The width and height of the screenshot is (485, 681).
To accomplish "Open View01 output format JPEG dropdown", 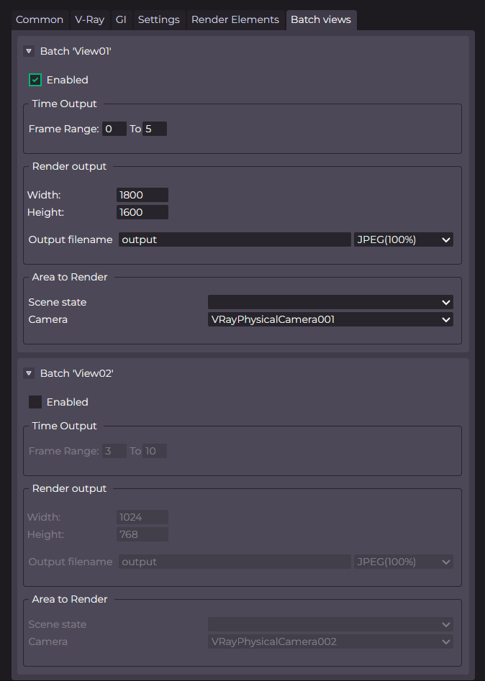I will (x=403, y=239).
